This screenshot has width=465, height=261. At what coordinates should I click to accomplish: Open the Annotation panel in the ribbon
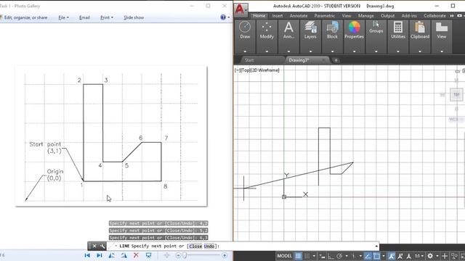(288, 30)
